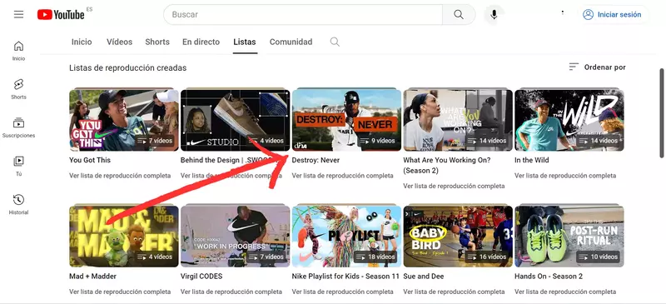Click the Virgil CODES title
Screen dimensions: 666x304
(x=201, y=277)
